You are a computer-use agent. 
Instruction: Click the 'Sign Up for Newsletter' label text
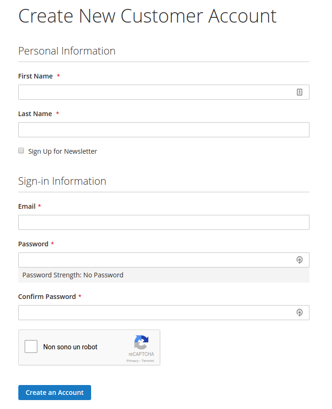click(62, 151)
